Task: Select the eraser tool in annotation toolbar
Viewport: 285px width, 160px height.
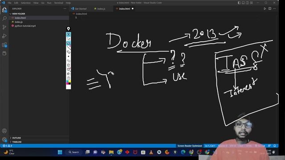Action: (69, 52)
